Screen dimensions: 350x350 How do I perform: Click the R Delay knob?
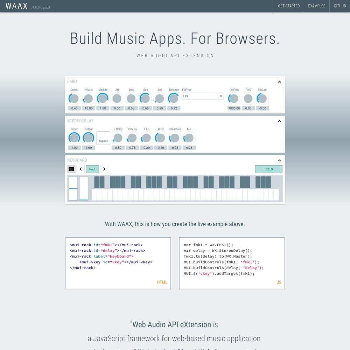pos(132,138)
